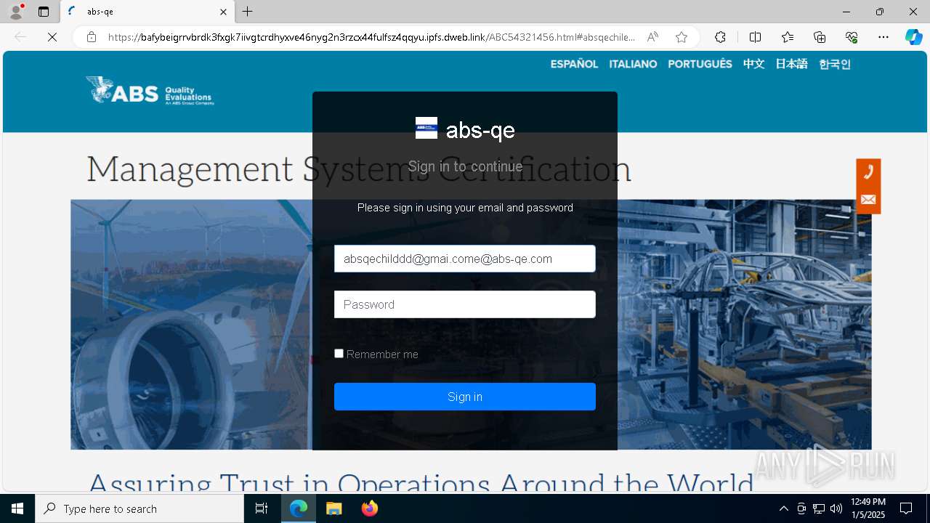
Task: Click the browser profile avatar icon
Action: [x=16, y=12]
